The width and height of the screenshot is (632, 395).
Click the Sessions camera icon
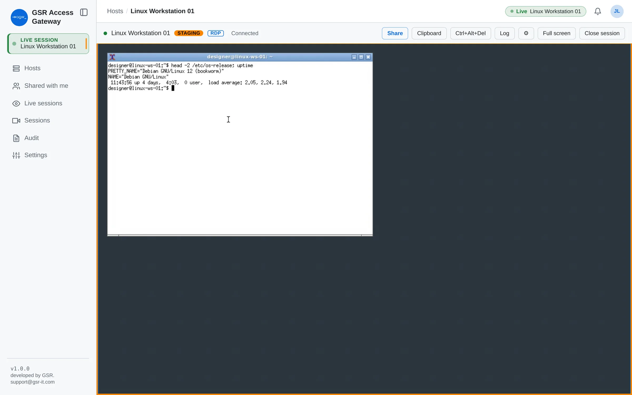(16, 121)
